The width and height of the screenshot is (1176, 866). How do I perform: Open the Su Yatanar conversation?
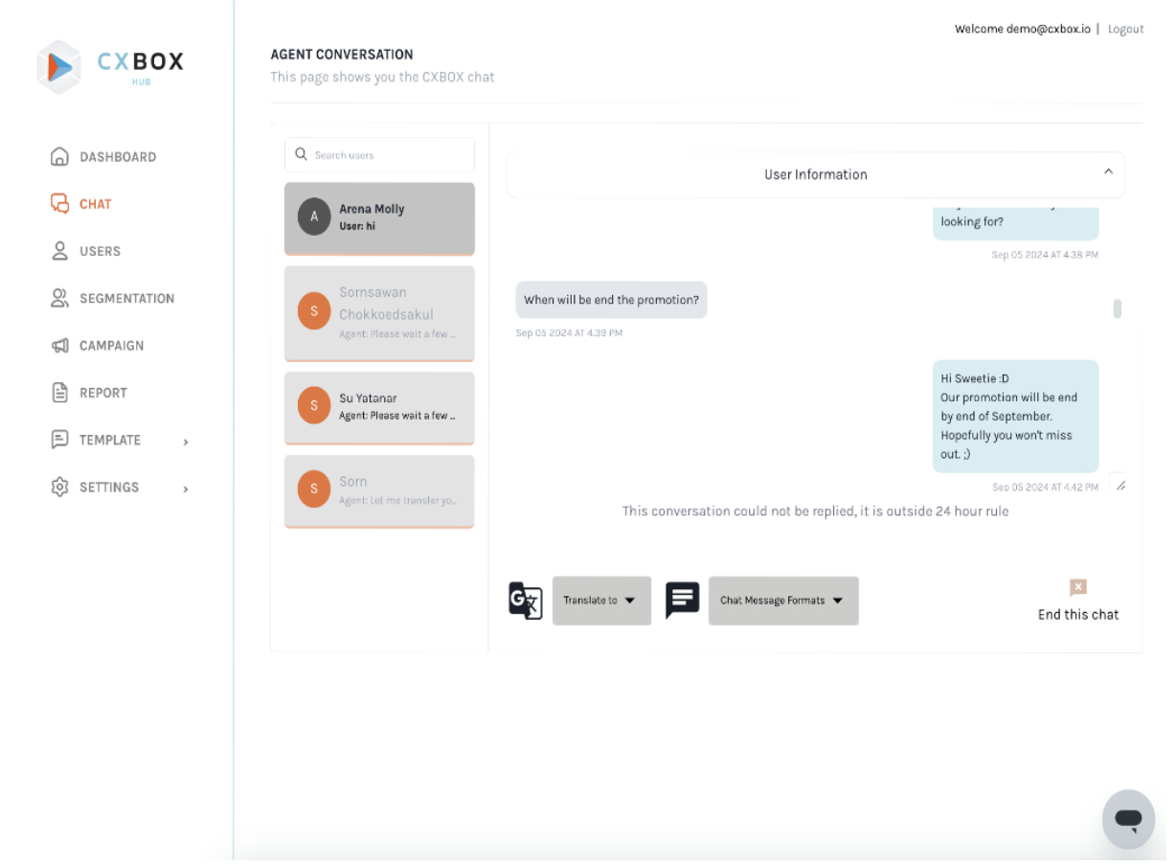[379, 407]
